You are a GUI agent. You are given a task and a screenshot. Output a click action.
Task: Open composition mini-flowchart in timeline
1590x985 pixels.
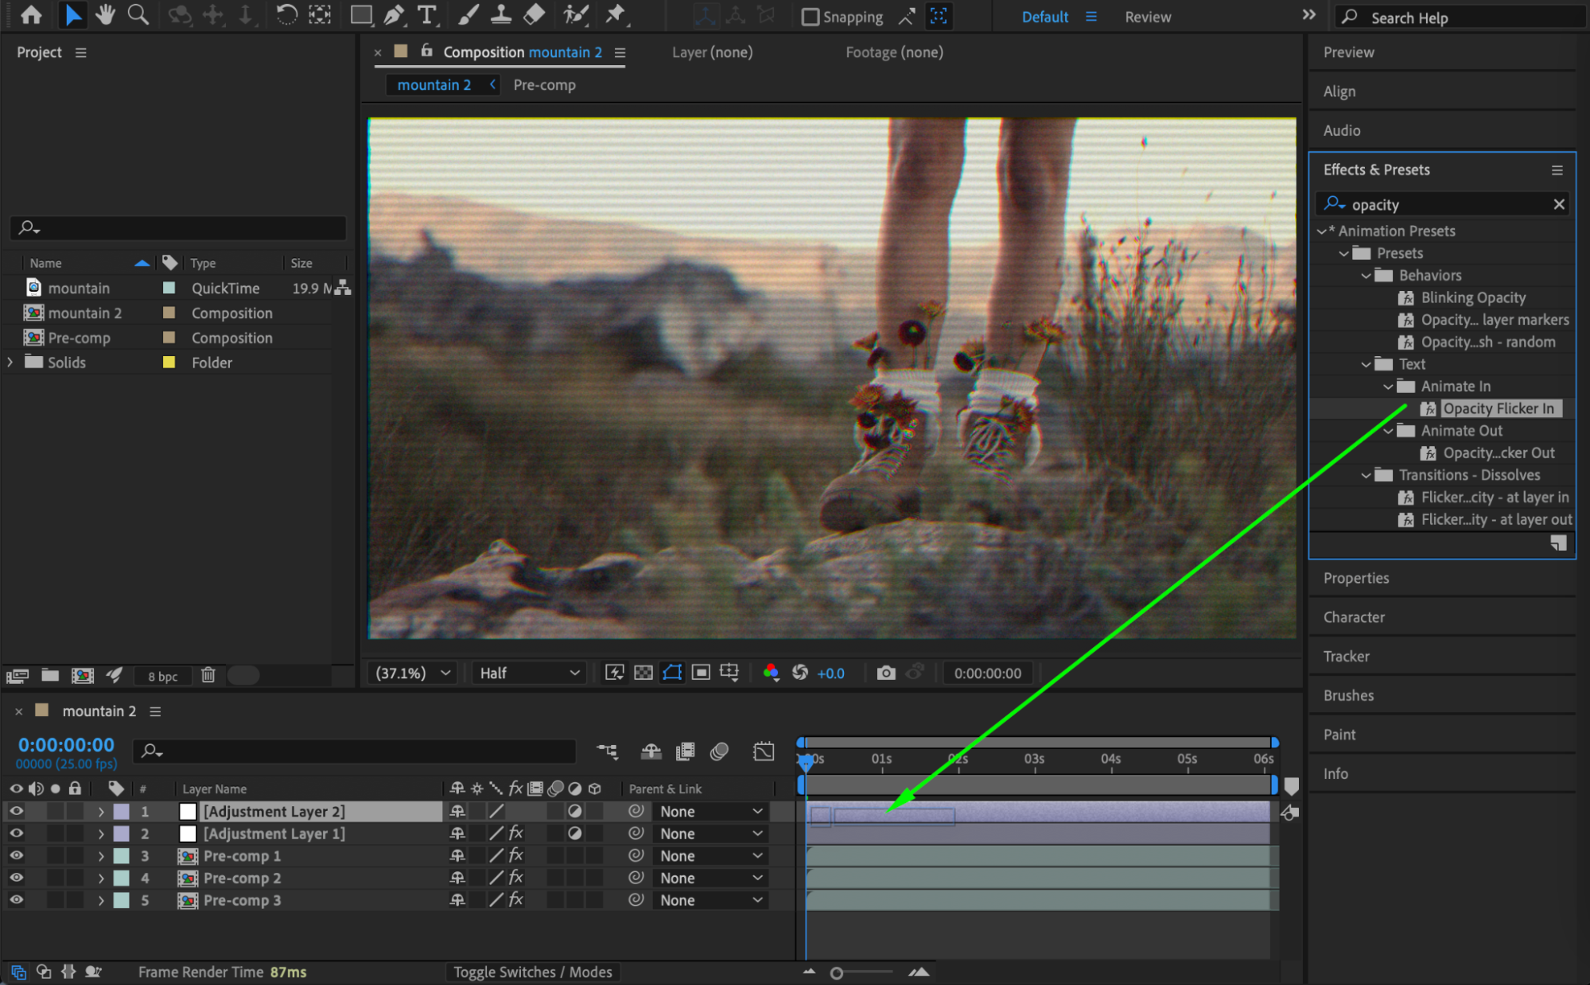click(608, 750)
